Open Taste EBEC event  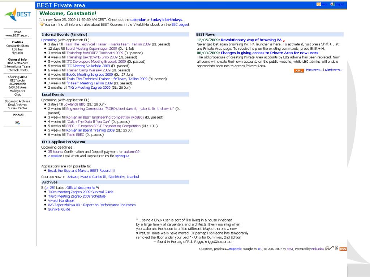[75, 135]
